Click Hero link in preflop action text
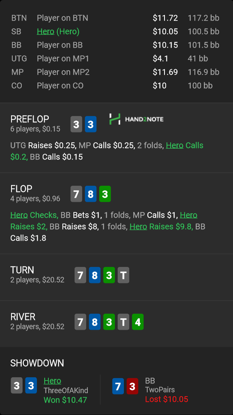The image size is (233, 415). tap(174, 145)
